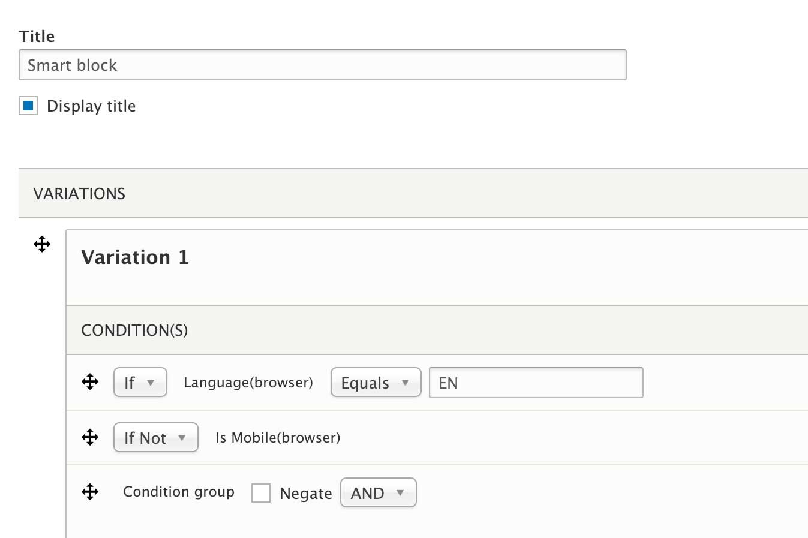Enable the Negate checkbox
808x538 pixels.
pos(261,493)
